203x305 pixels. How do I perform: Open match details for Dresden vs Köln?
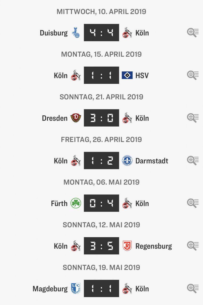coord(193,118)
